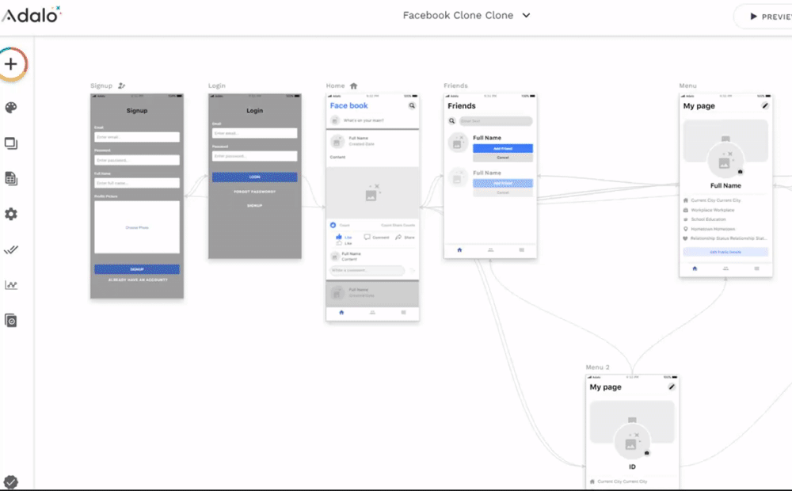Viewport: 792px width, 491px height.
Task: Click the Write a comment input
Action: [367, 270]
